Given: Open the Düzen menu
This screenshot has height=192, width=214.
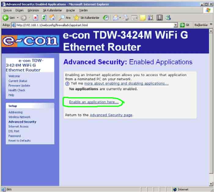Looking at the screenshot, I should pos(19,10).
